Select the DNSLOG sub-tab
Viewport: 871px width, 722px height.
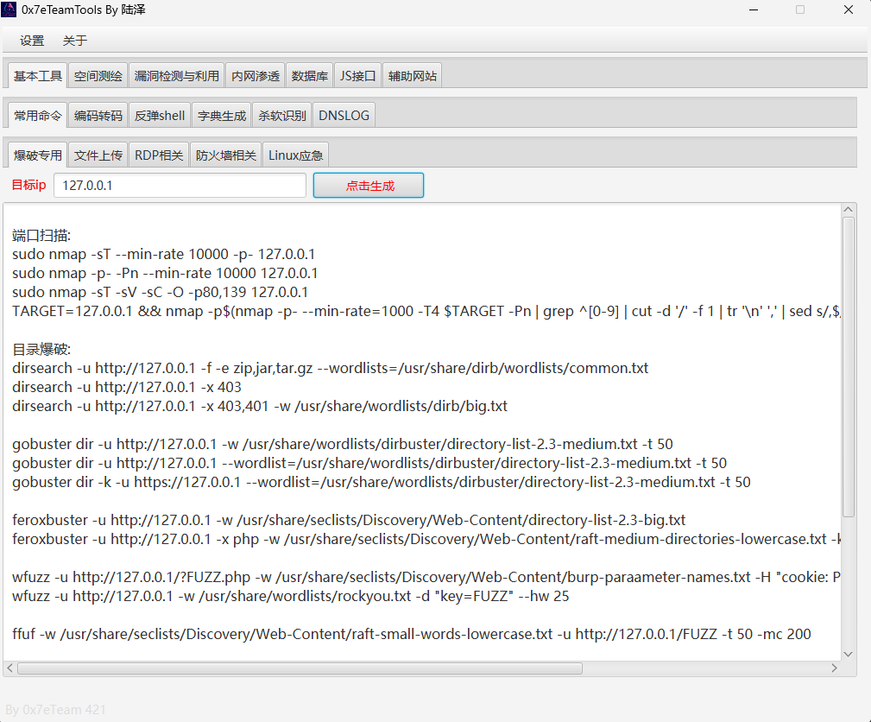pyautogui.click(x=344, y=116)
